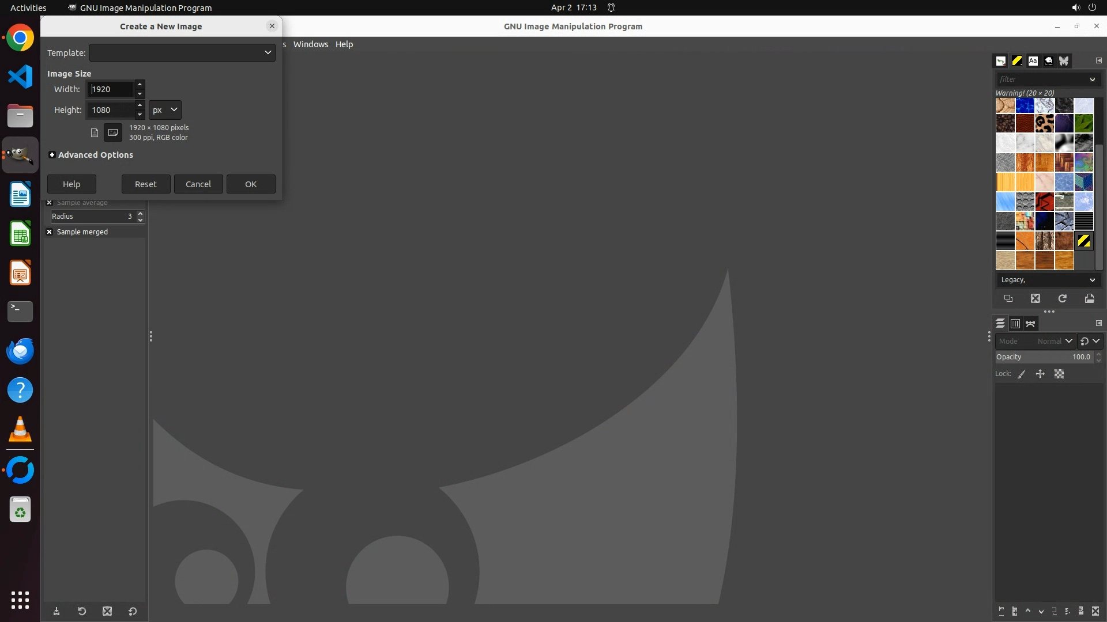Open the px unit dropdown

point(165,109)
